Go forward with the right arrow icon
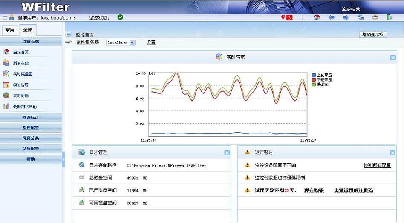Screen dimensions: 404x223 point(346,17)
